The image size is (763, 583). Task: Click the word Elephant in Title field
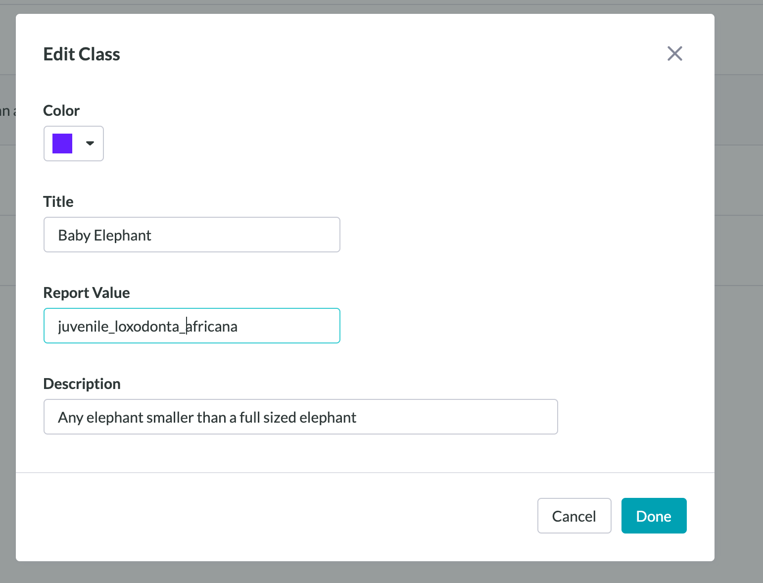point(122,236)
